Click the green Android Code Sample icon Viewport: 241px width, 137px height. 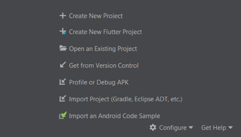[63, 116]
